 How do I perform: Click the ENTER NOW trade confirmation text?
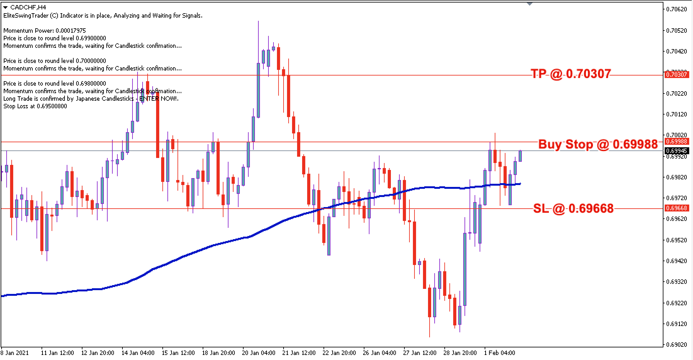click(x=91, y=98)
